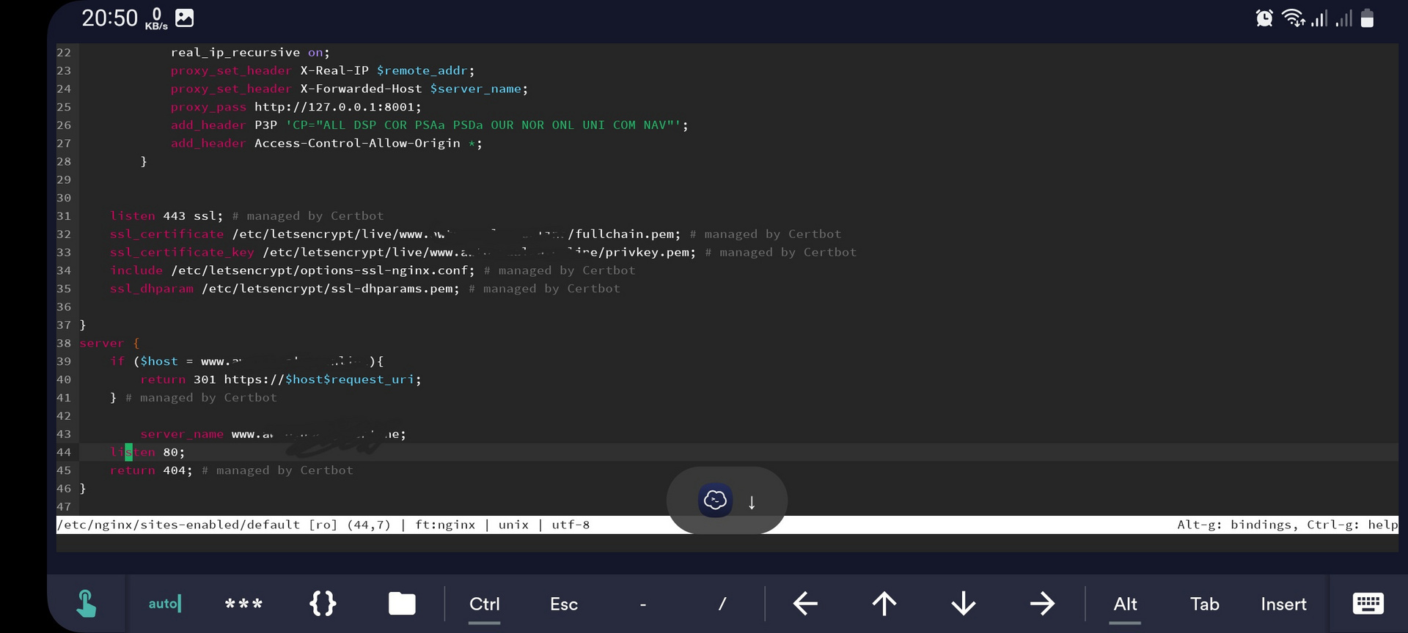
Task: Click line number 47 in gutter
Action: [x=64, y=506]
